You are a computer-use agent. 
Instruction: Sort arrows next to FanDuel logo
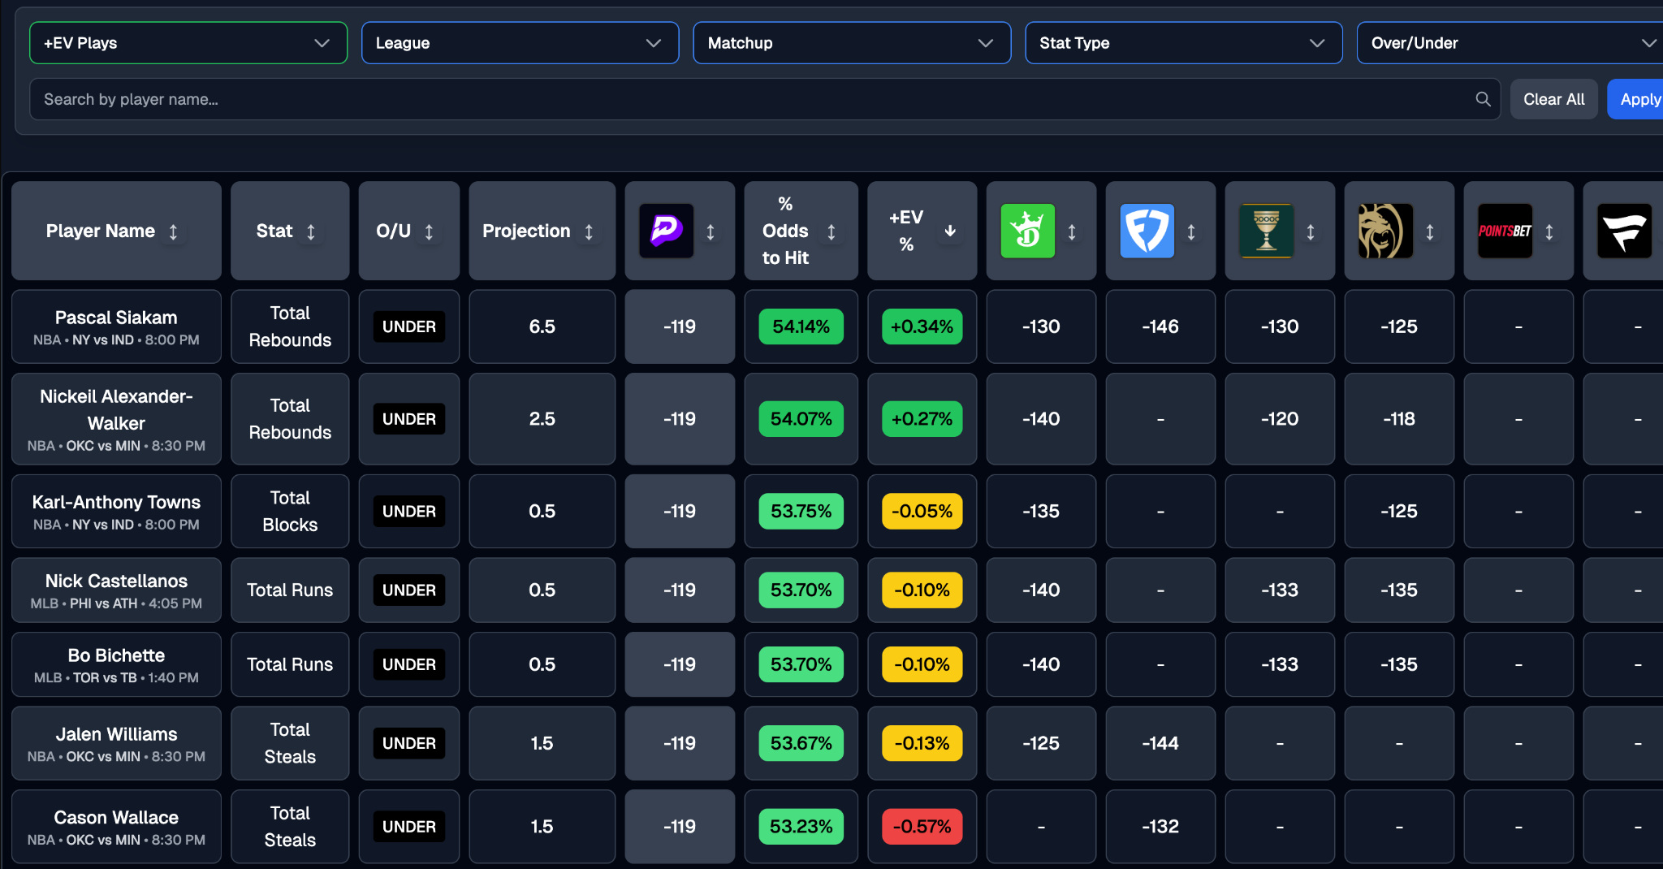pyautogui.click(x=1191, y=232)
